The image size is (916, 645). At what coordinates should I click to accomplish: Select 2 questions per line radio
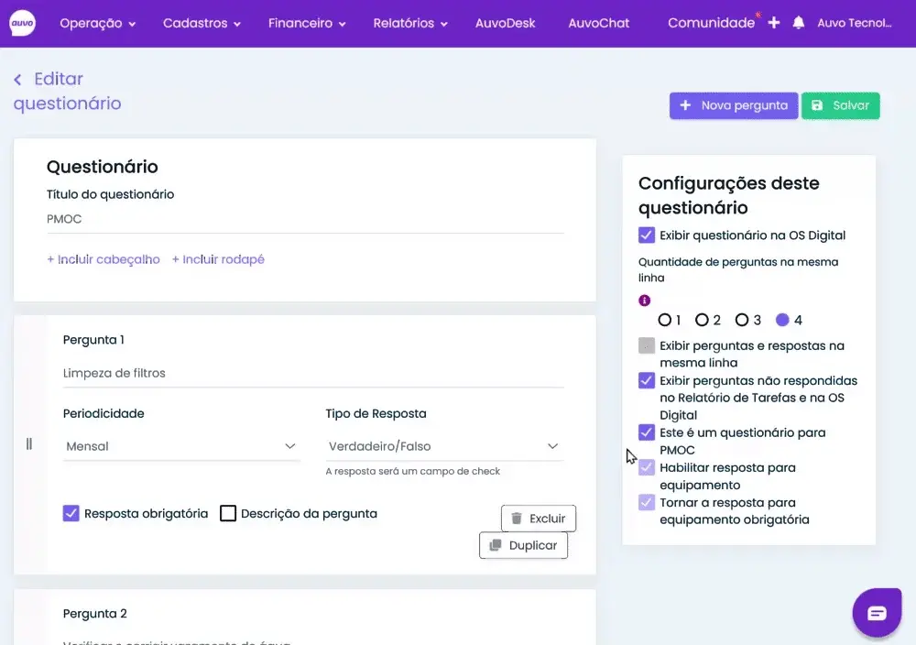click(x=702, y=320)
